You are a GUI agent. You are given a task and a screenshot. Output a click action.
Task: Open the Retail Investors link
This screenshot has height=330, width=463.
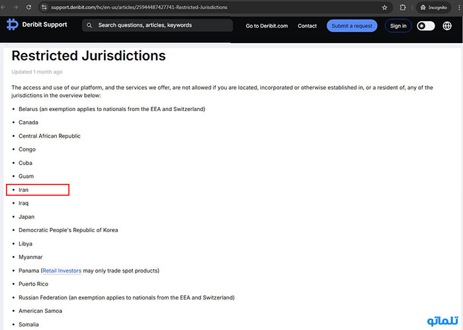pos(62,270)
